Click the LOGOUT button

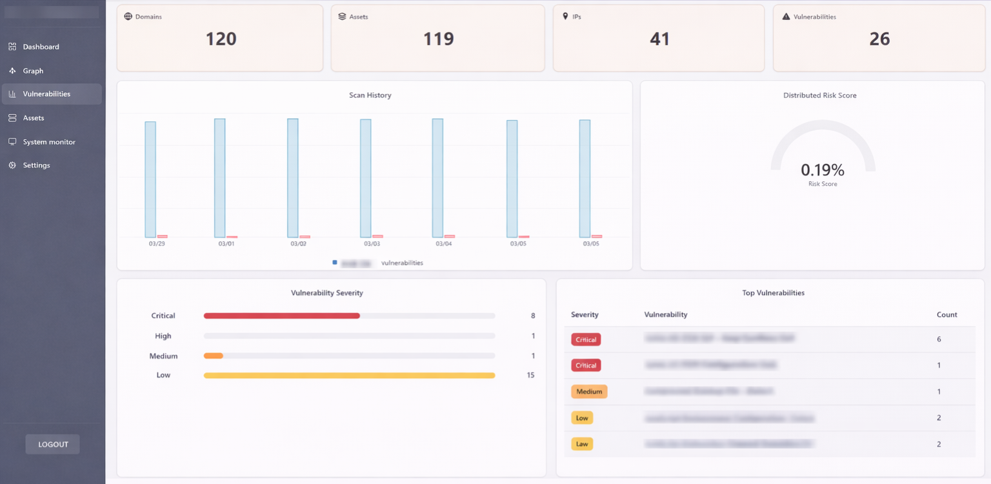click(52, 444)
